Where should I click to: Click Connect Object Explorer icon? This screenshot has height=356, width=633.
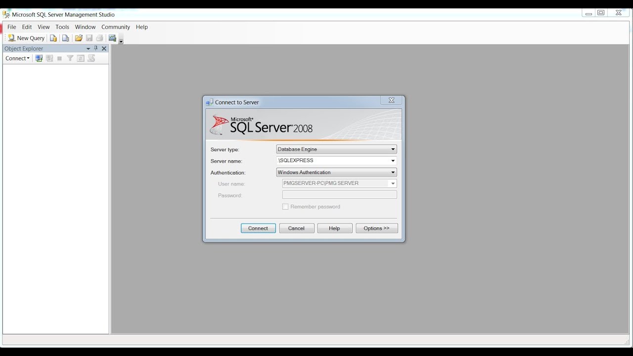coord(39,58)
